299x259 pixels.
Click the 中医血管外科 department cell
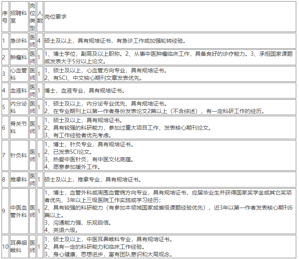pyautogui.click(x=19, y=211)
